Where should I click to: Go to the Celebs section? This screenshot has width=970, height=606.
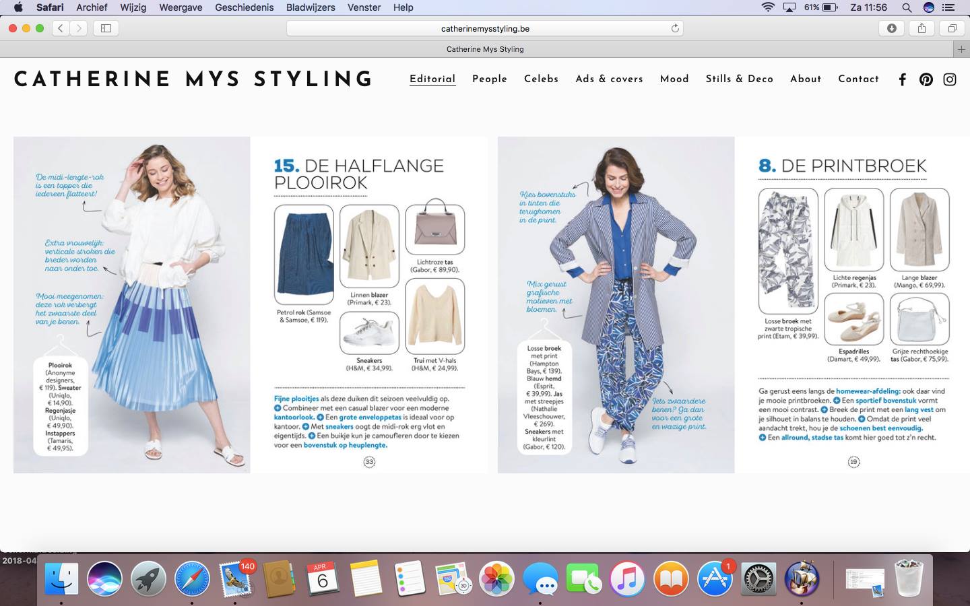tap(542, 79)
